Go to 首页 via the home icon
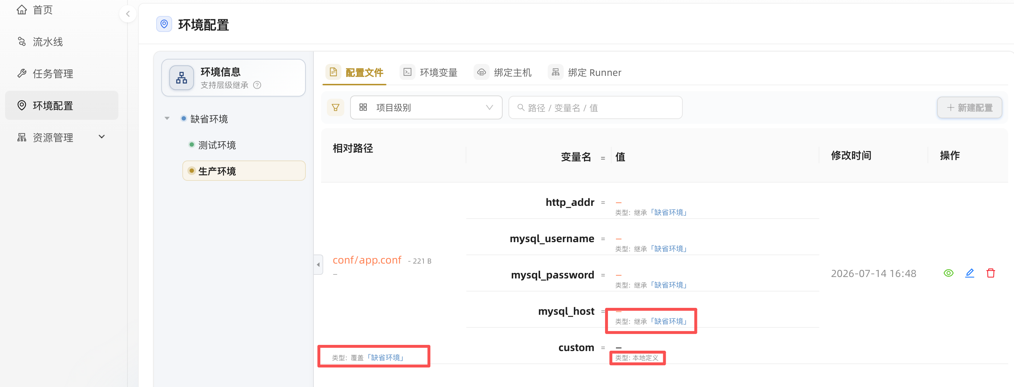1014x387 pixels. pyautogui.click(x=22, y=9)
